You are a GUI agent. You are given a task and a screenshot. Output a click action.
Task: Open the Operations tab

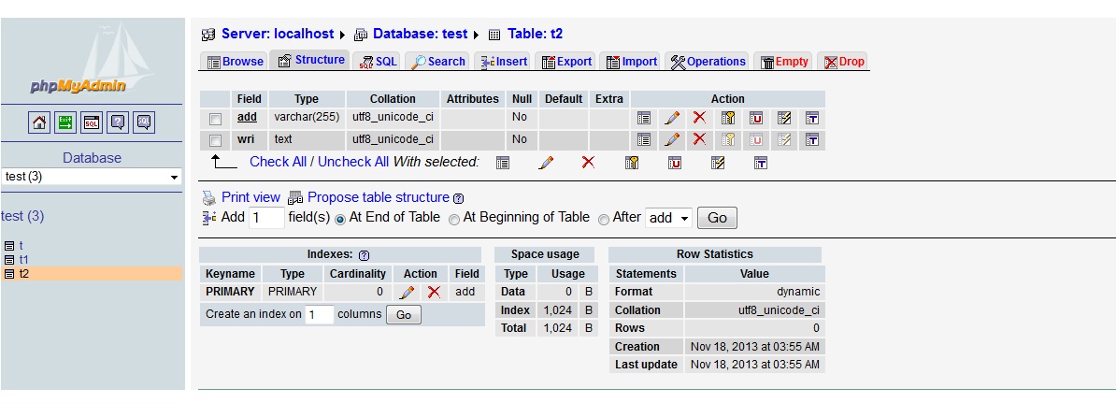point(707,61)
